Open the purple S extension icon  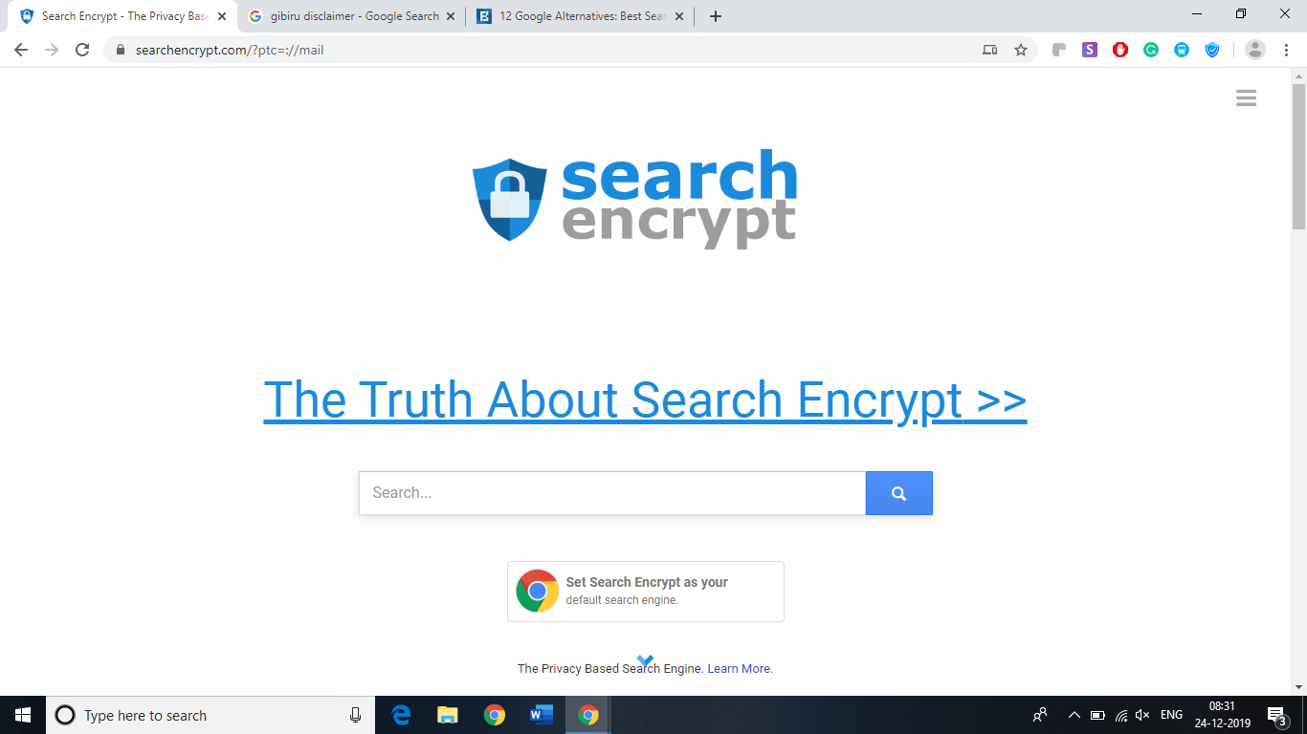(x=1090, y=50)
